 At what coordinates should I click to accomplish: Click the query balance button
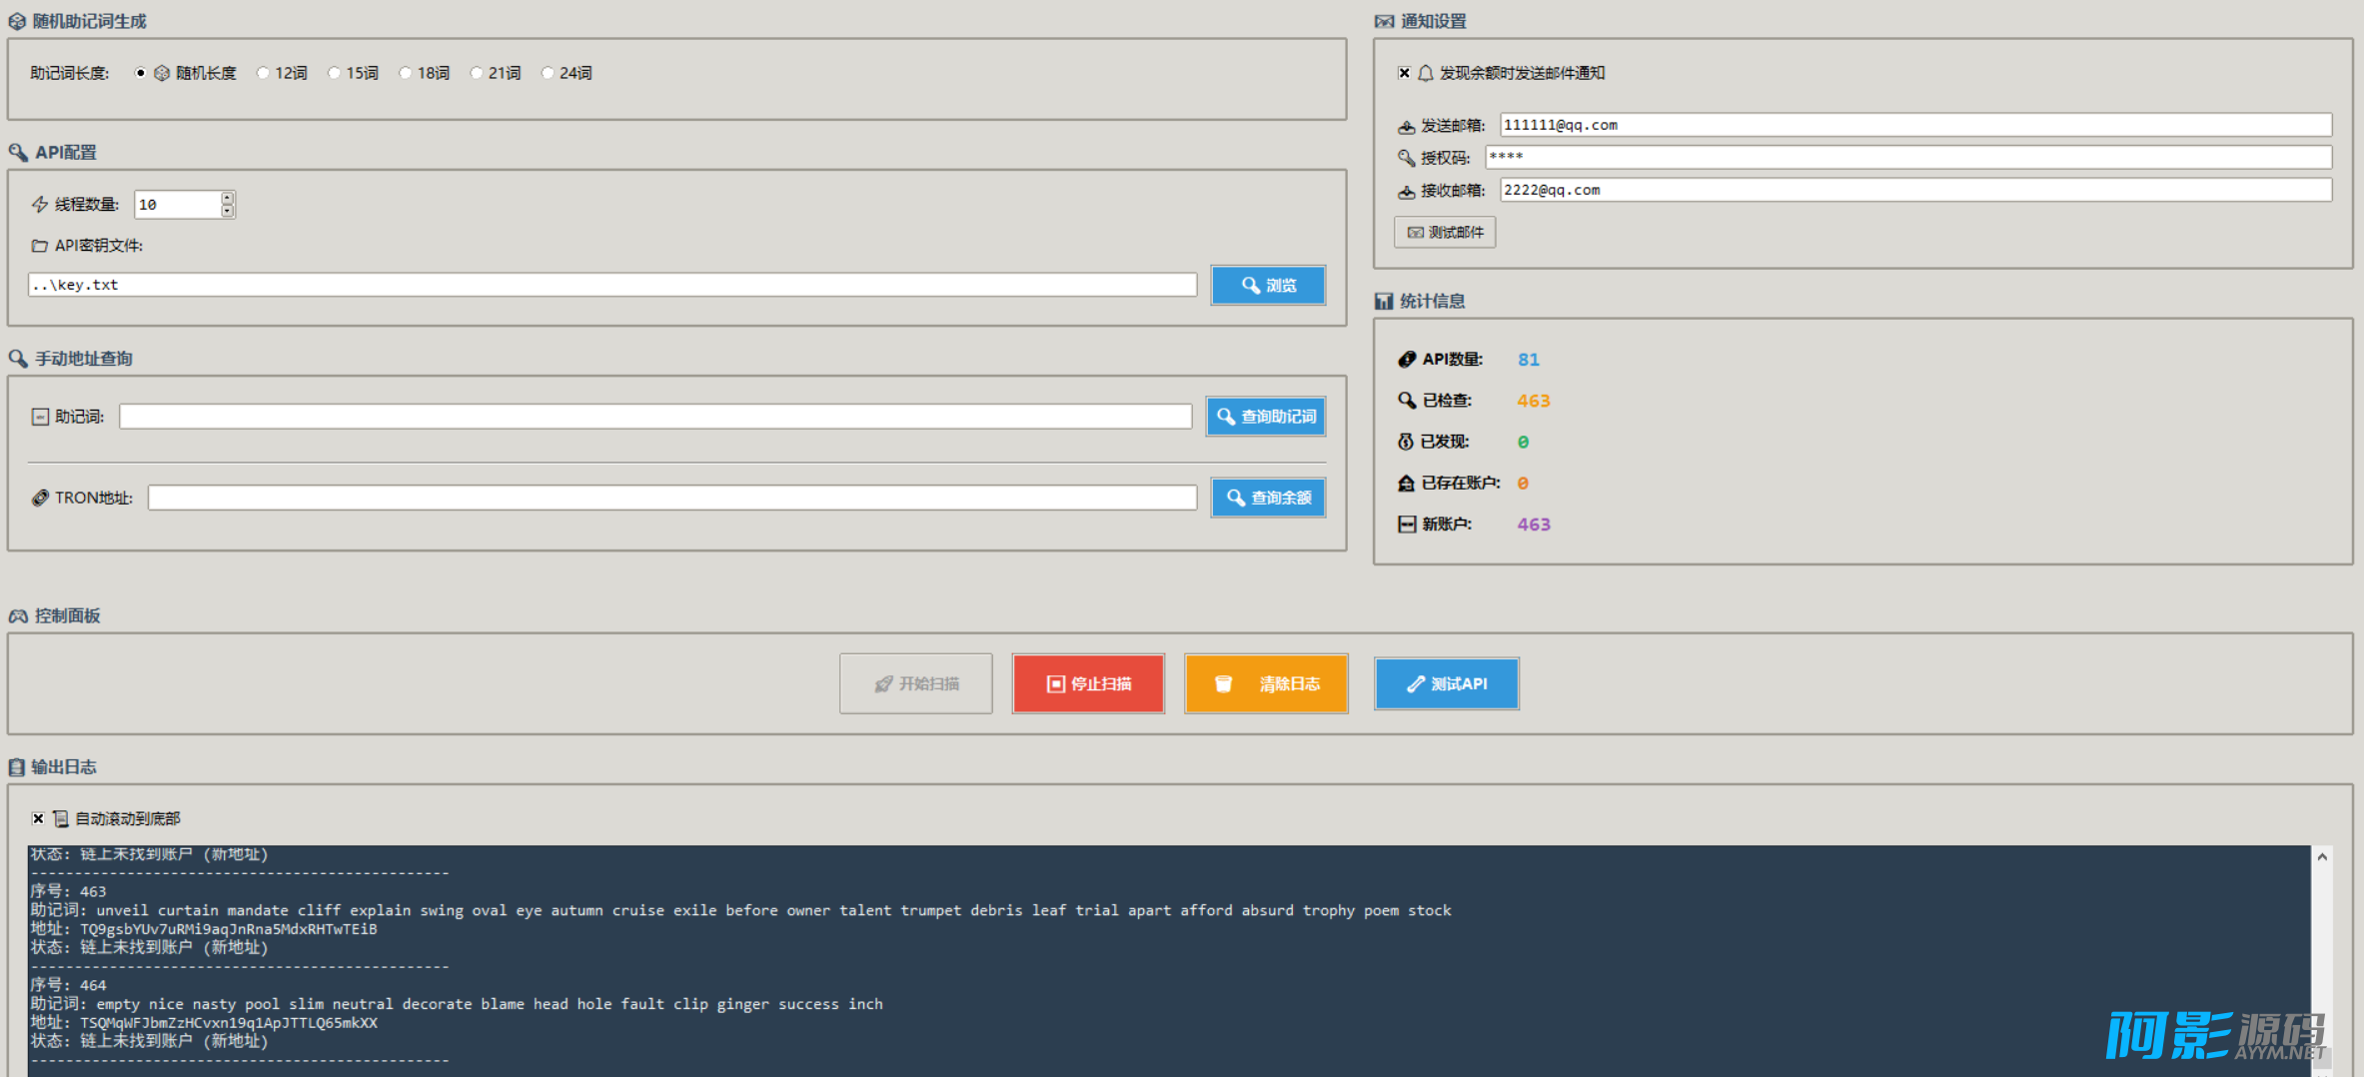[x=1268, y=498]
